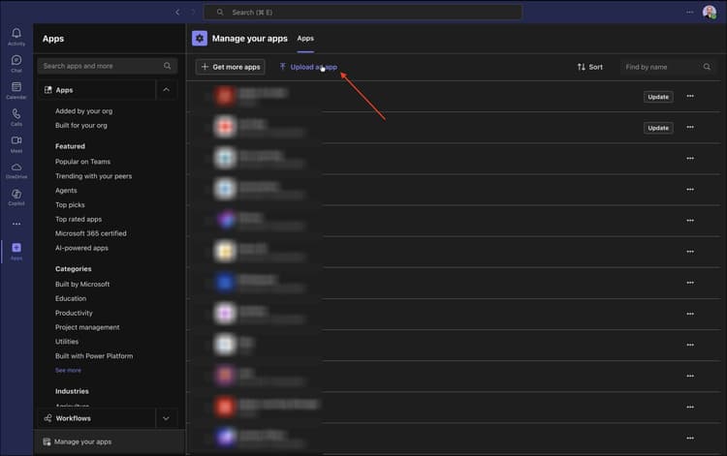The width and height of the screenshot is (727, 456).
Task: Click the Apps section header
Action: point(97,90)
